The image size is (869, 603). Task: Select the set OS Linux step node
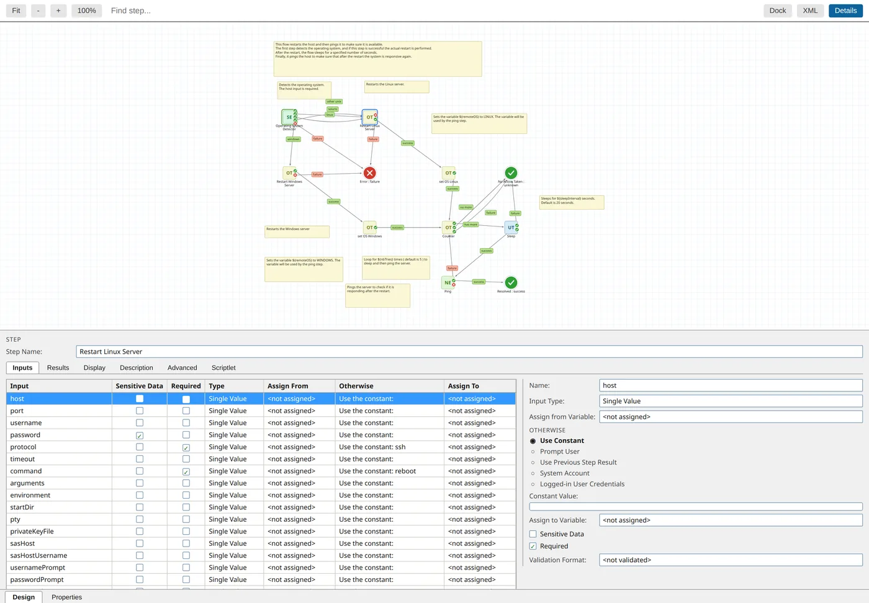pos(449,173)
